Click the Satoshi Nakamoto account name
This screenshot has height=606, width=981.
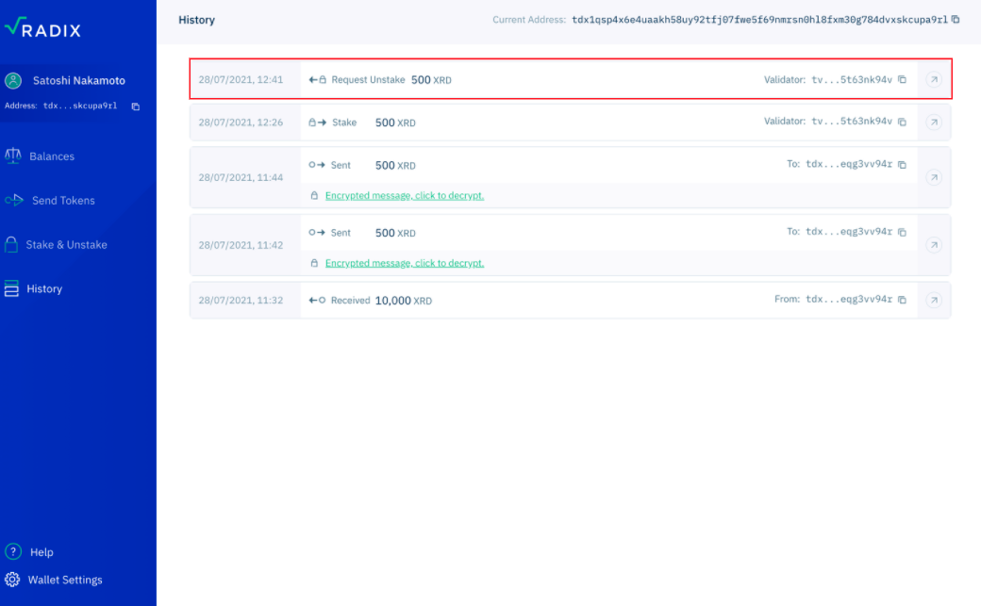coord(79,80)
